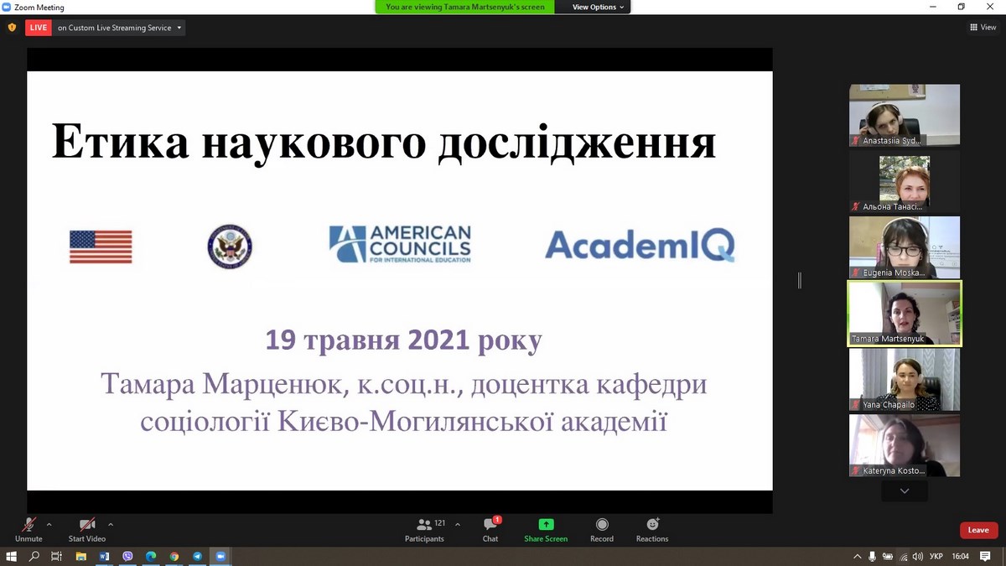Leave the meeting
This screenshot has height=566, width=1006.
click(x=978, y=530)
